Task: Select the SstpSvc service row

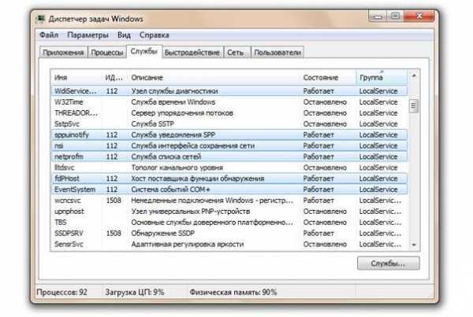Action: coord(229,123)
